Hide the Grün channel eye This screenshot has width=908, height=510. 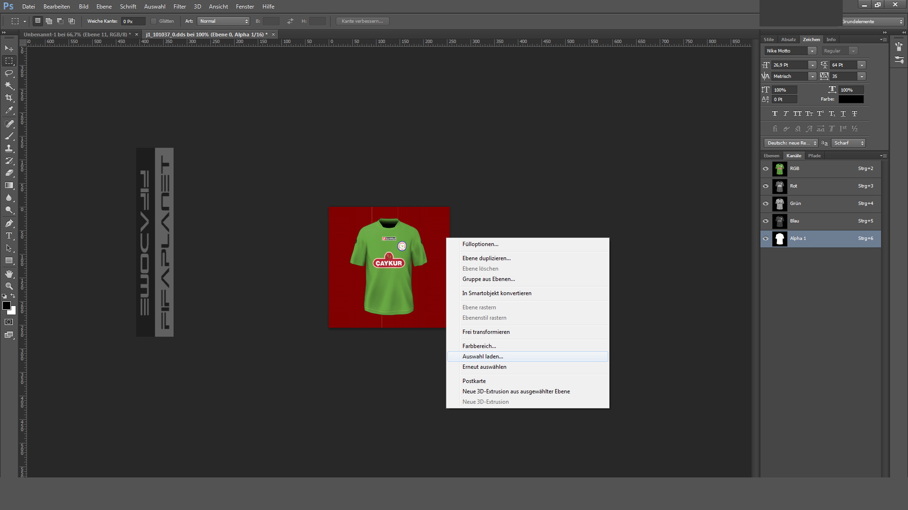click(766, 204)
